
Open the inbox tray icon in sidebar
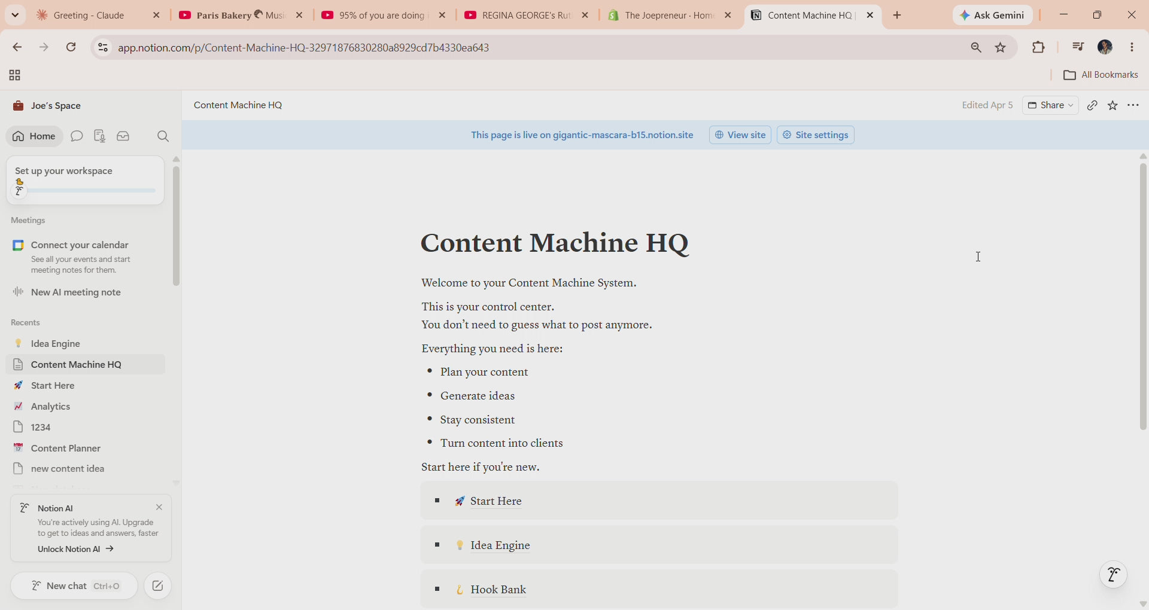click(123, 136)
